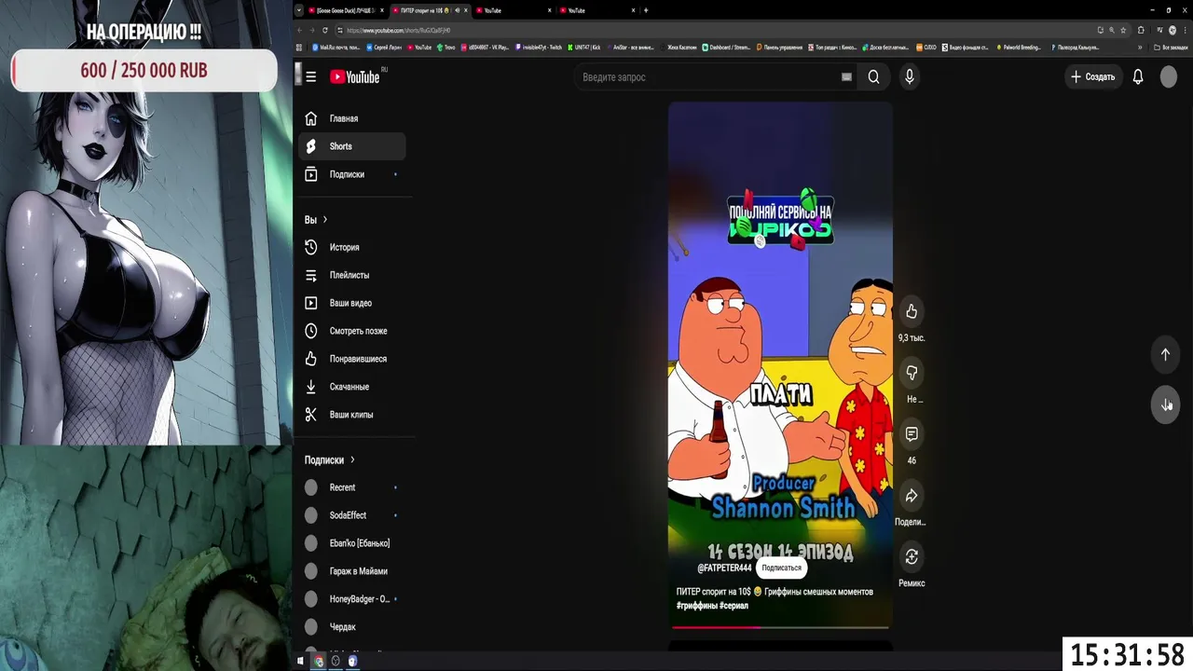This screenshot has height=671, width=1193.
Task: Open the Home (Главная) page
Action: pyautogui.click(x=352, y=118)
